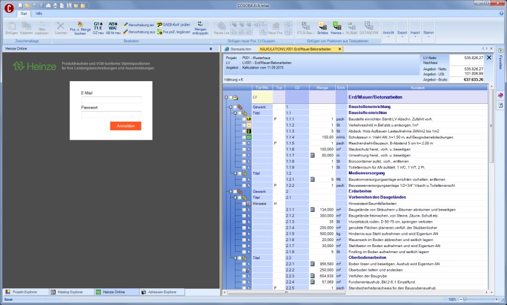Tick the checkbox for Gewerk 2 Erdarbeiten

coord(235,192)
